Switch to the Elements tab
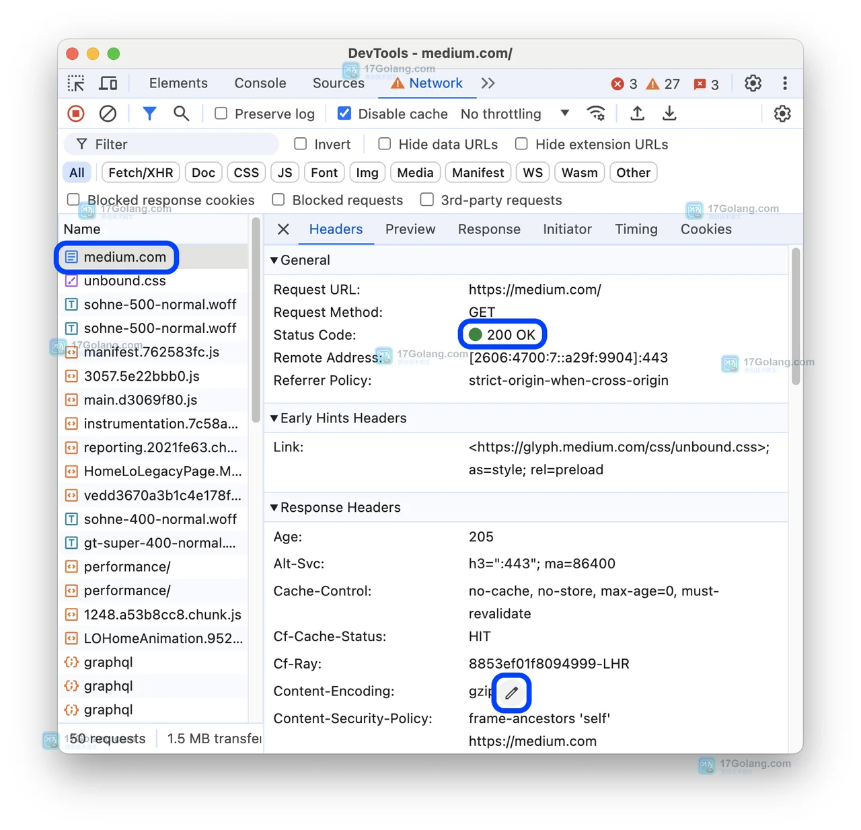This screenshot has width=861, height=830. click(x=178, y=83)
